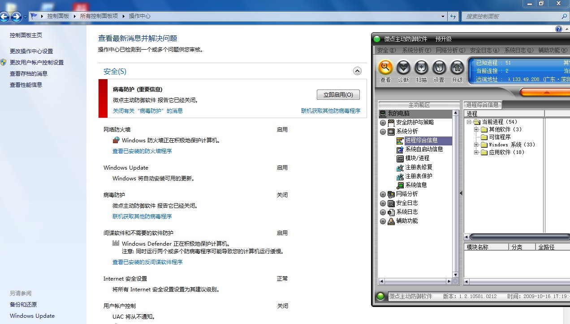Select the 模块/进程 icon
Screen dimensions: 570x324
(x=400, y=158)
